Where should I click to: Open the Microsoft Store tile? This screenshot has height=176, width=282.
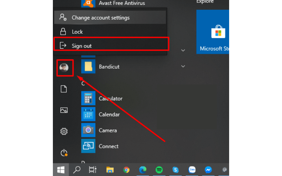pos(213,32)
